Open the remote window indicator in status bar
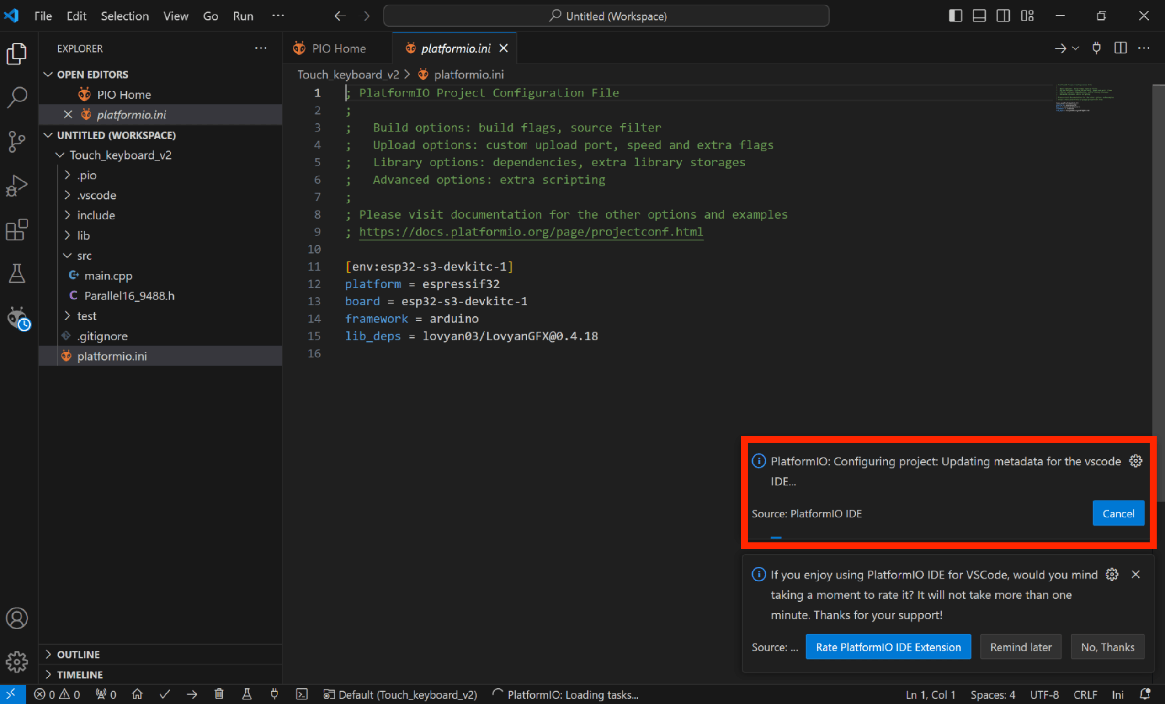1165x704 pixels. [12, 694]
